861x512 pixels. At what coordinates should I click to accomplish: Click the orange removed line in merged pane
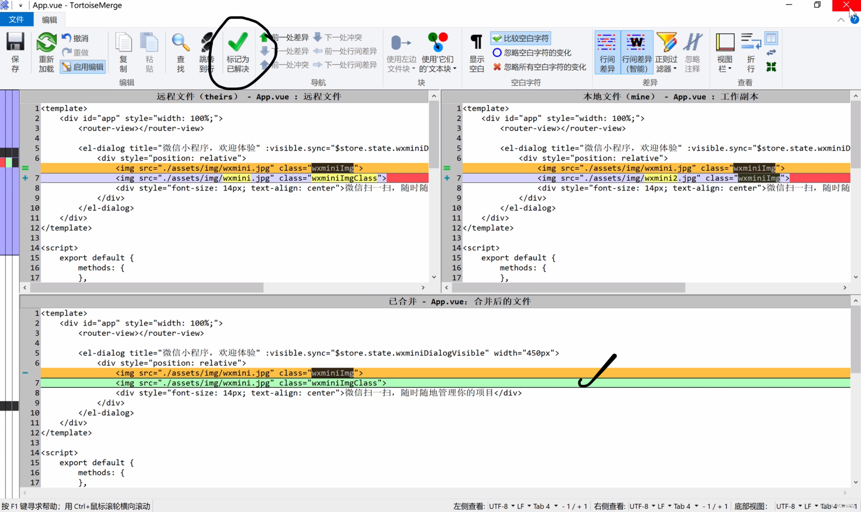point(445,373)
